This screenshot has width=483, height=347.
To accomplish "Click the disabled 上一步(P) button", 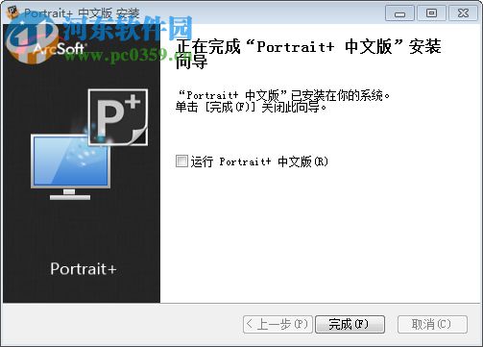I will pos(278,324).
